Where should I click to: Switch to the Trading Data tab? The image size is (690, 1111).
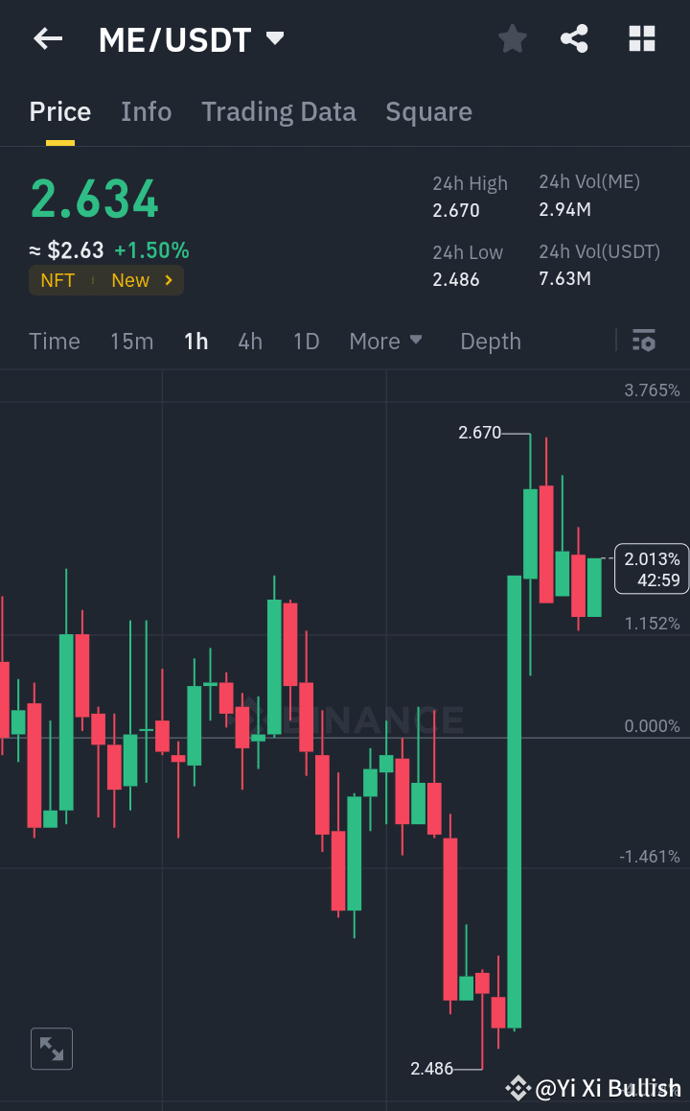click(x=278, y=111)
